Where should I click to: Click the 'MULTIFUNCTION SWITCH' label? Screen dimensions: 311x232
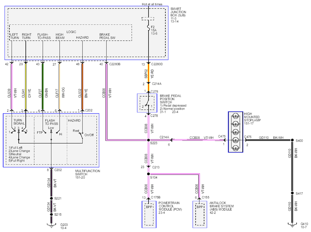click(88, 173)
